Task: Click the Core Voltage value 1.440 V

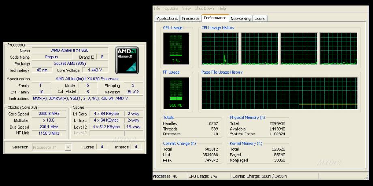Action: 95,70
